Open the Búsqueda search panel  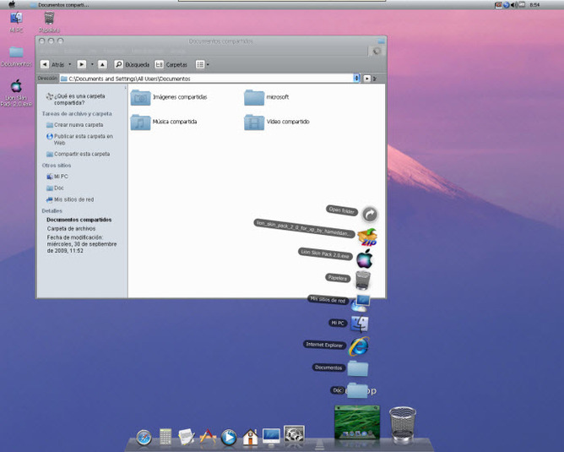[132, 64]
